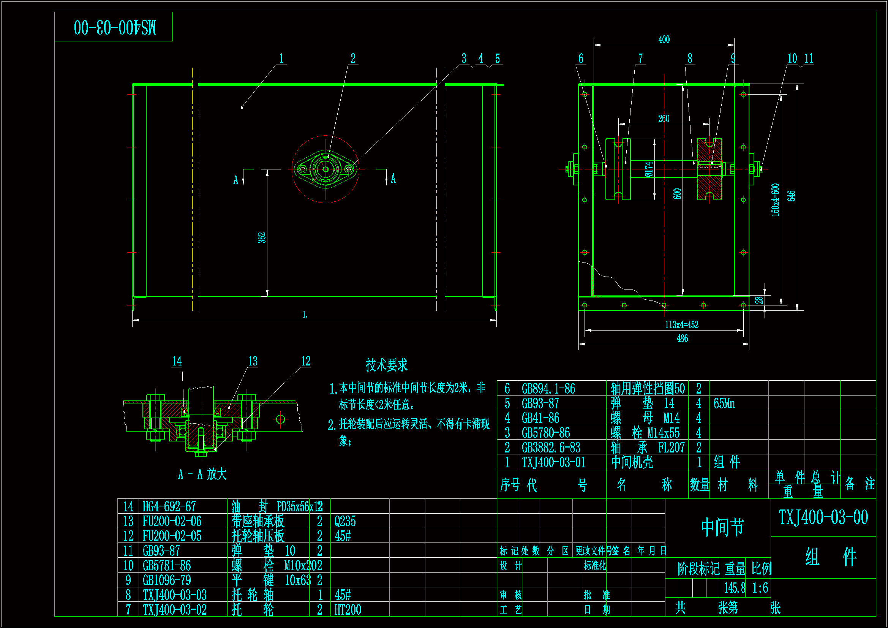888x628 pixels.
Task: Click balloon number 1 on main view
Action: click(281, 59)
